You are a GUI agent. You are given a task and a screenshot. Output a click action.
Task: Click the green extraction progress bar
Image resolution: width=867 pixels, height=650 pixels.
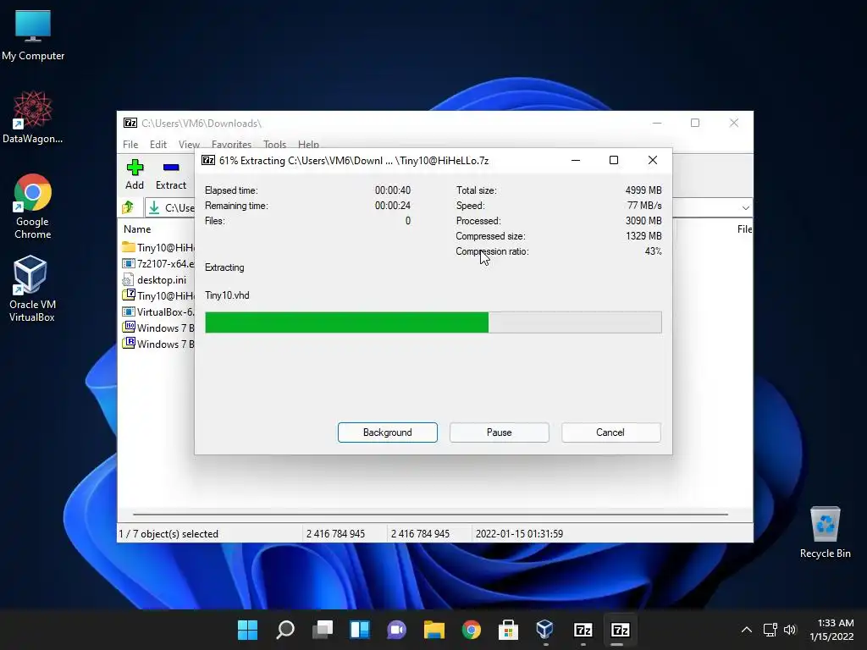click(x=433, y=322)
